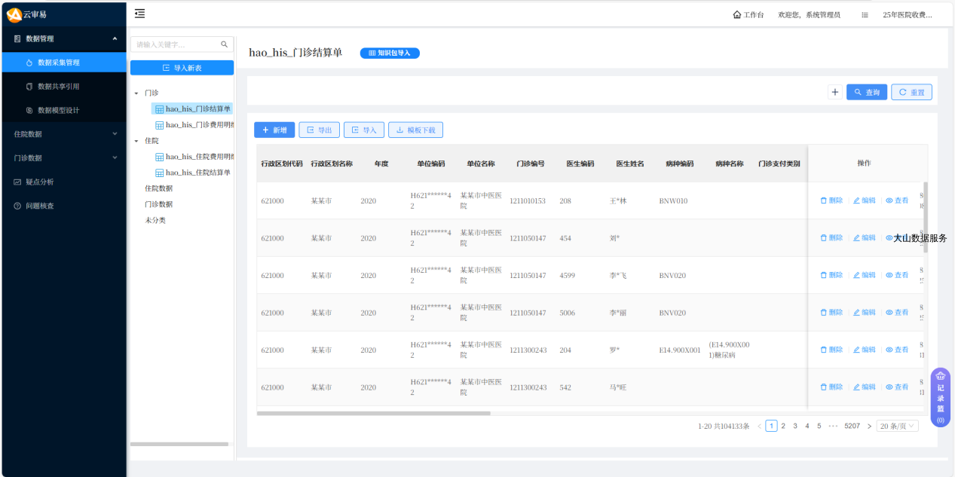This screenshot has height=477, width=955.
Task: Click the search magnifier in keyword box
Action: pos(224,44)
